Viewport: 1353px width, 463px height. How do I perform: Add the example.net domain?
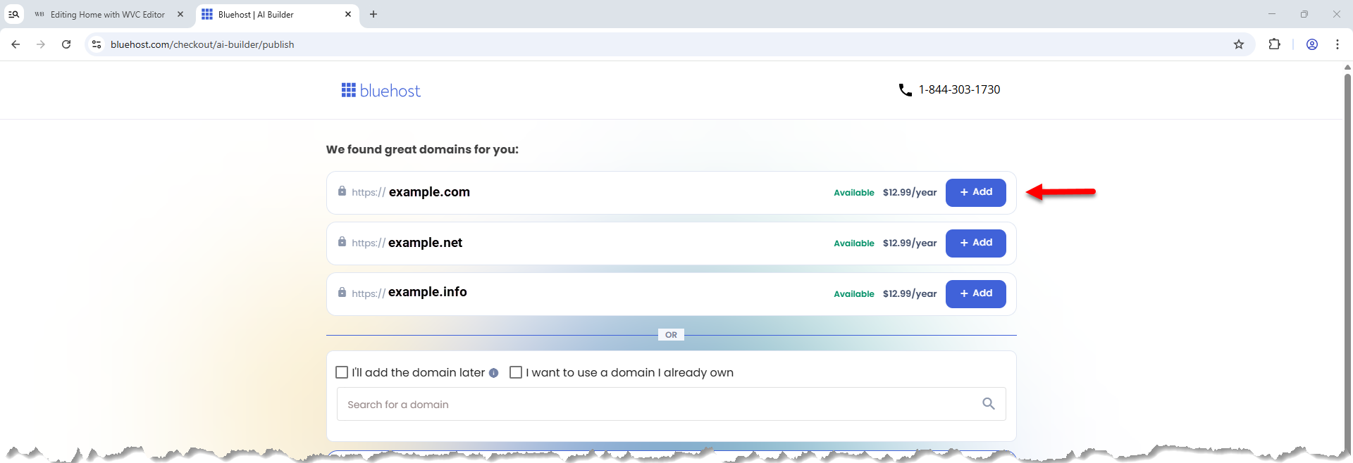(975, 243)
